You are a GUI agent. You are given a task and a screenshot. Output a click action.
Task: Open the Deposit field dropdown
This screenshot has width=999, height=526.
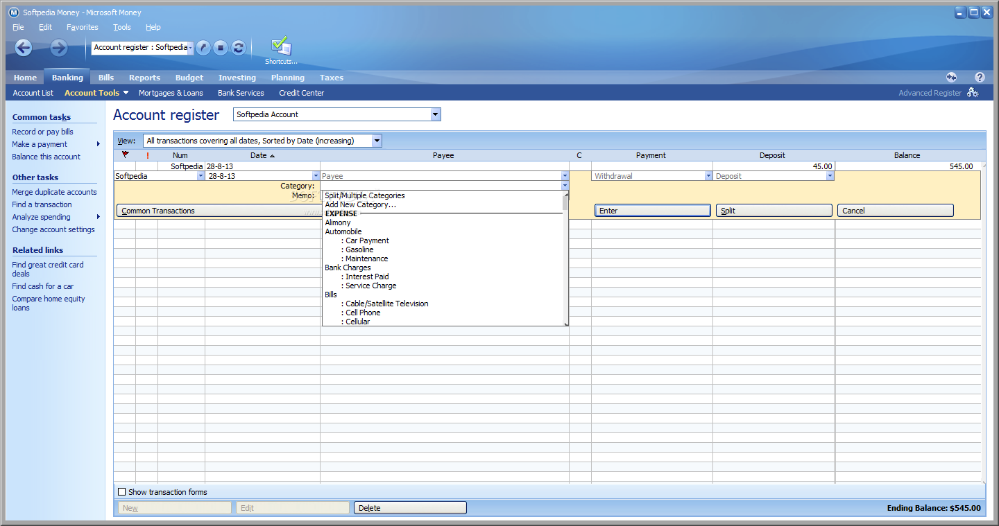[830, 176]
